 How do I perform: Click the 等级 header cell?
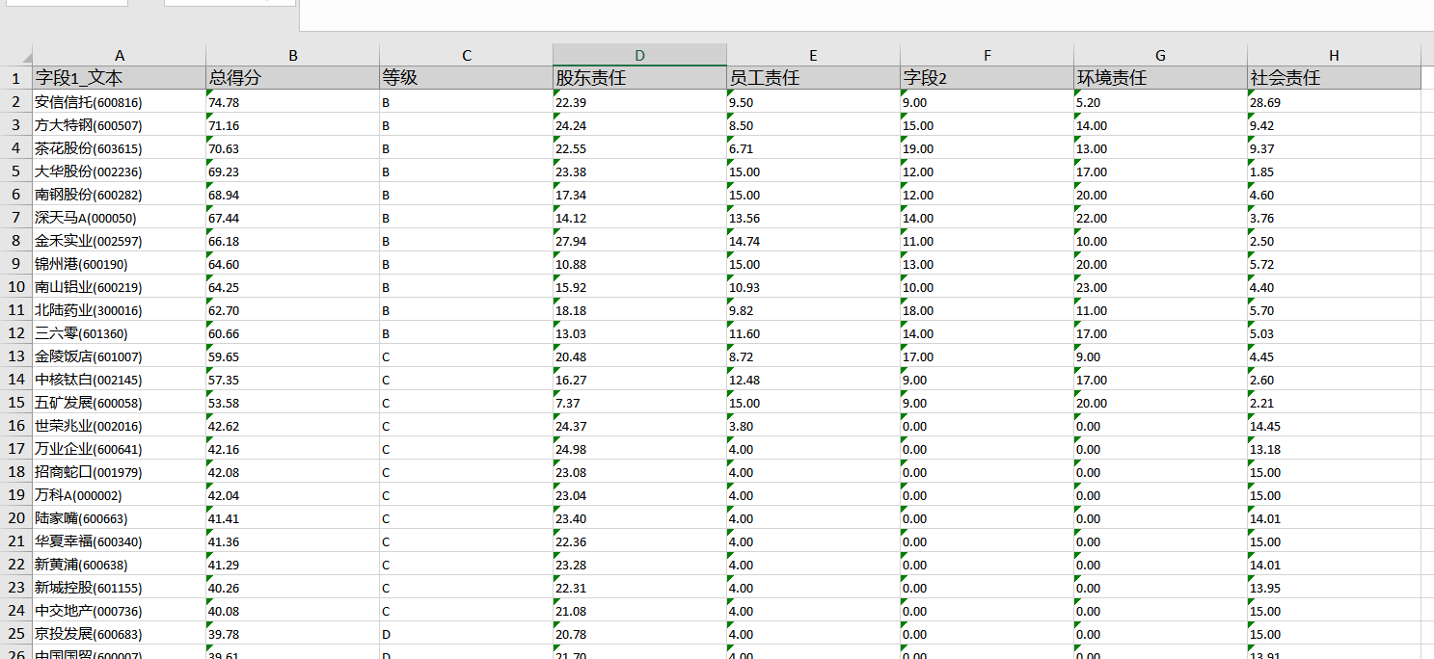click(x=467, y=78)
